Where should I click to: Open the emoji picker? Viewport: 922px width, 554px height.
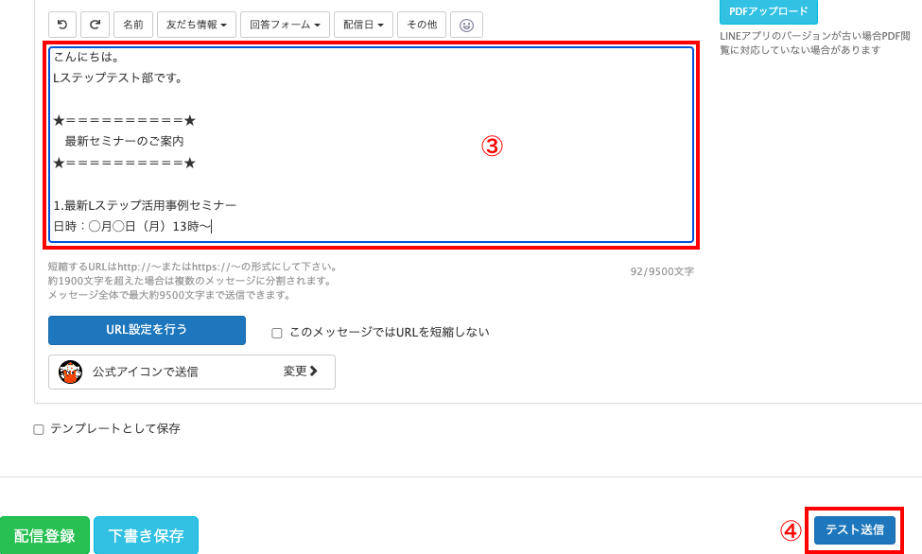(463, 24)
